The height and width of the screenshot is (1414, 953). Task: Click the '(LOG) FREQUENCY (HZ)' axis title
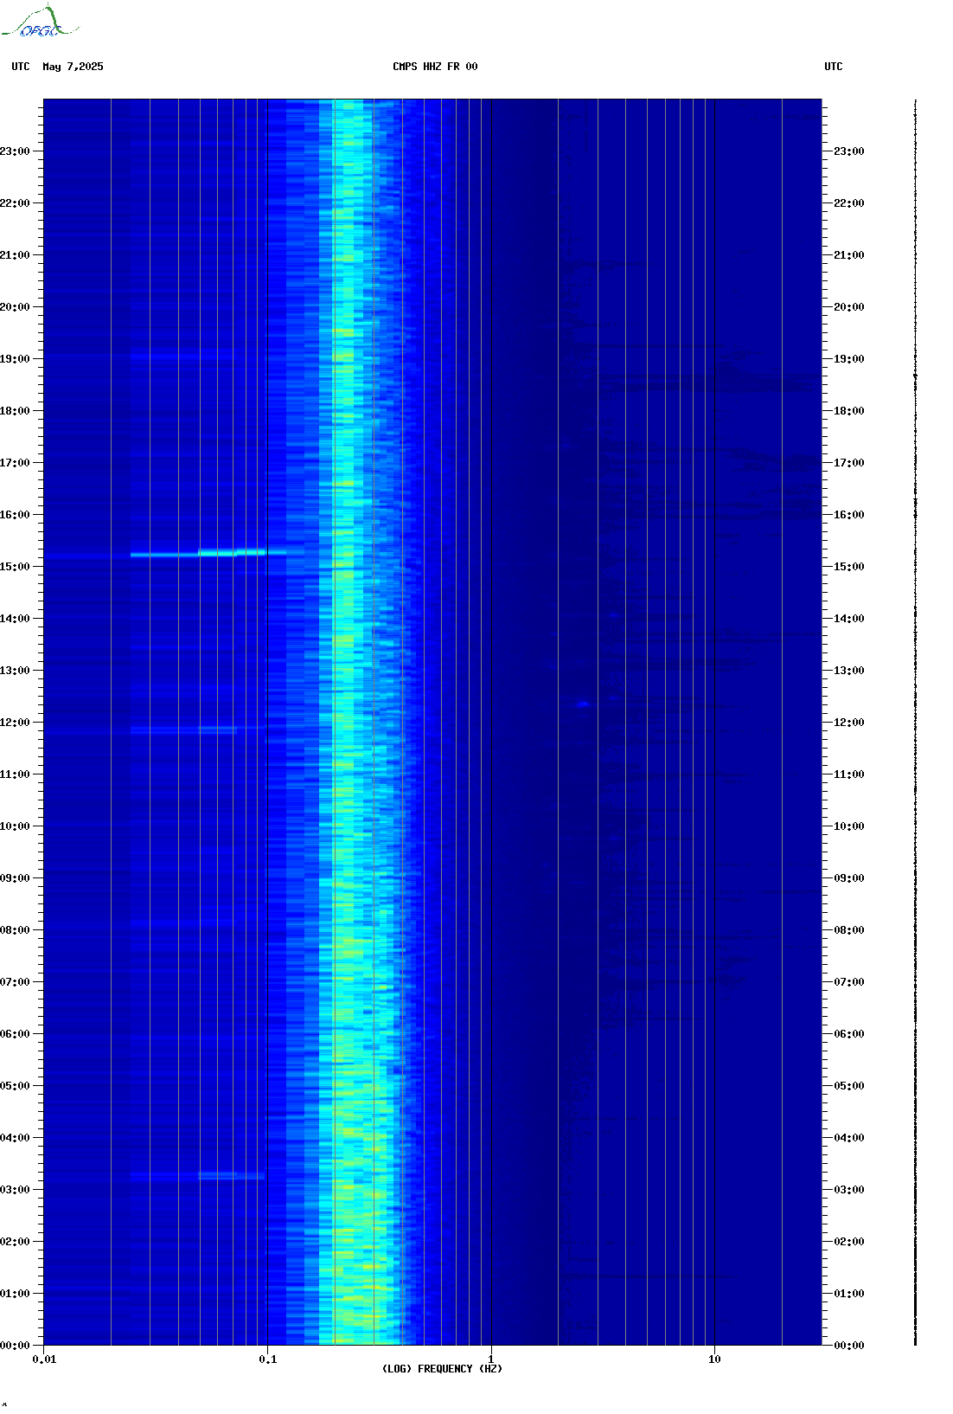442,1369
